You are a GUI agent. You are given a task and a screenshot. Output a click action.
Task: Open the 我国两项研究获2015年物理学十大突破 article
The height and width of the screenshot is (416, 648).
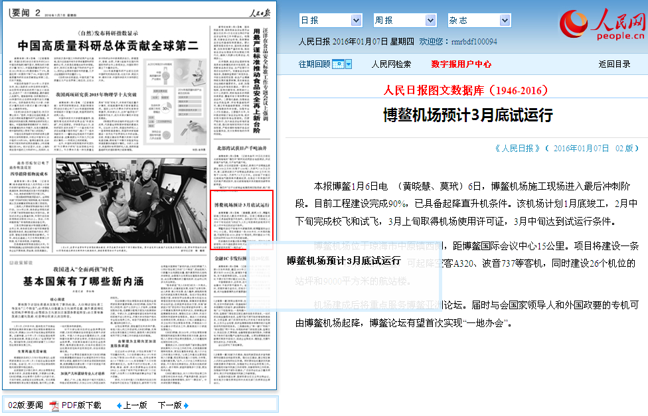(96, 95)
